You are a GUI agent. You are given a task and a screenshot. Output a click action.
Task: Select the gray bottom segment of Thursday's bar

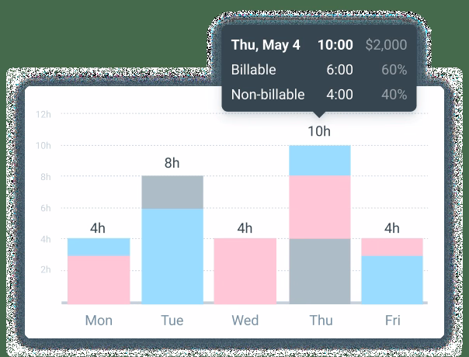point(319,270)
